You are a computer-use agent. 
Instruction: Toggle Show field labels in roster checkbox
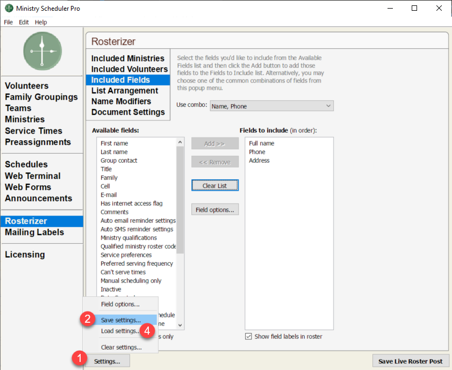click(248, 337)
